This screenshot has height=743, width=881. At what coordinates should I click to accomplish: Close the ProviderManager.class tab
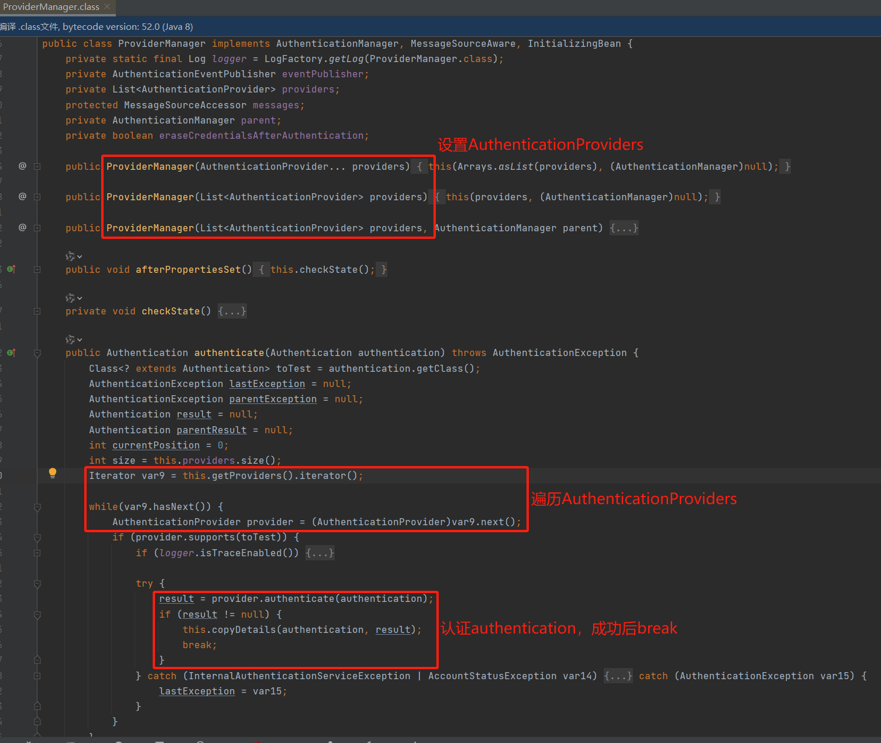(x=107, y=6)
